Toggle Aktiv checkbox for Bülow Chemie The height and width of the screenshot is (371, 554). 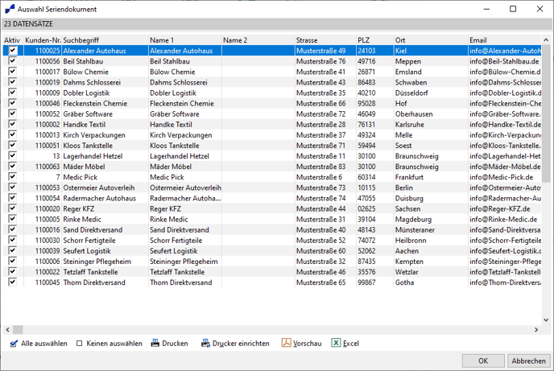pos(12,72)
